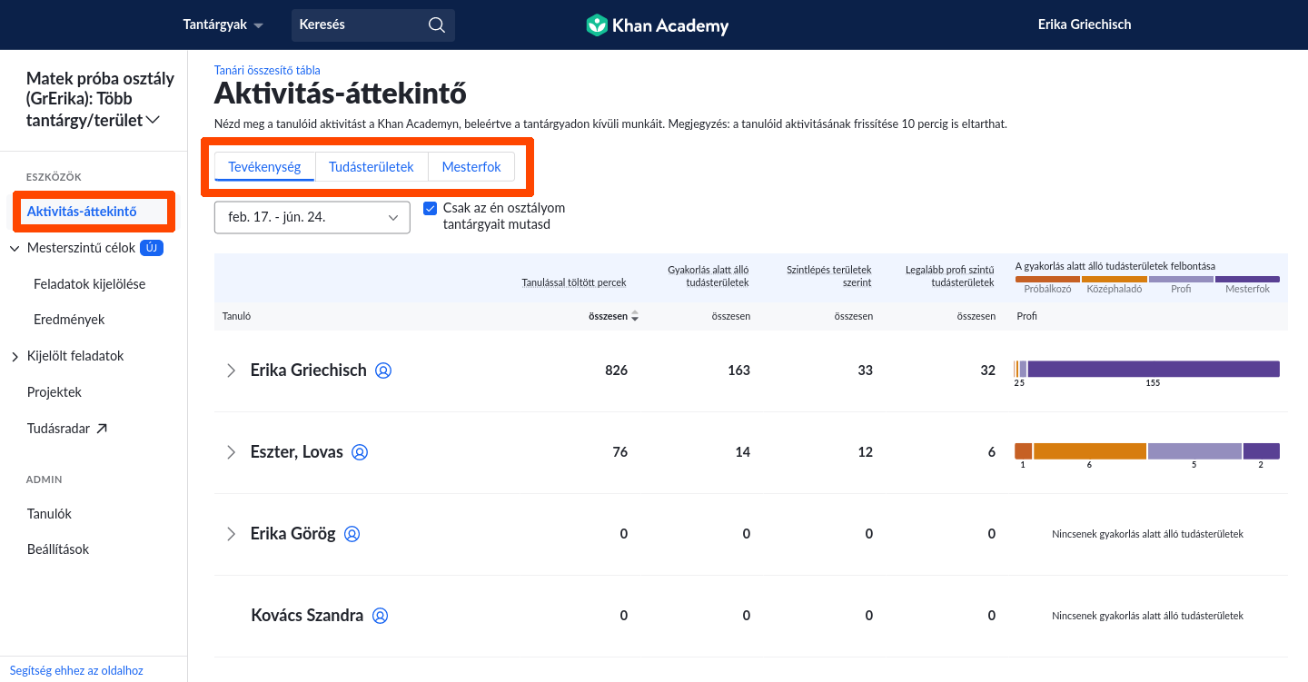This screenshot has height=682, width=1308.
Task: Toggle 'Csak az én osztályom tantárgyait mutasd' checkbox
Action: pos(431,209)
